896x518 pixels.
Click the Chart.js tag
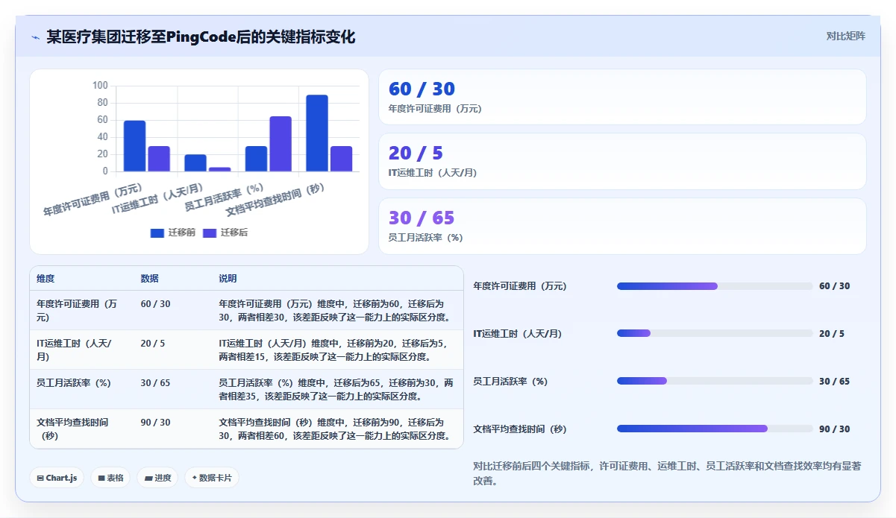[x=57, y=478]
